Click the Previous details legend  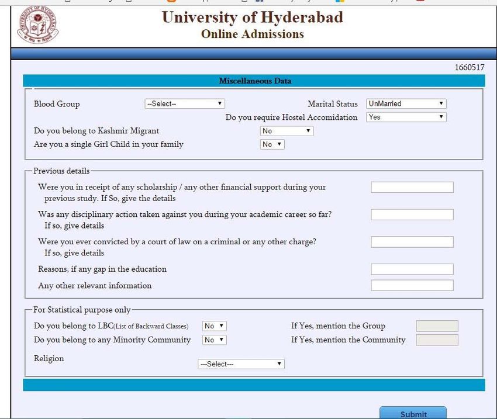pos(61,171)
